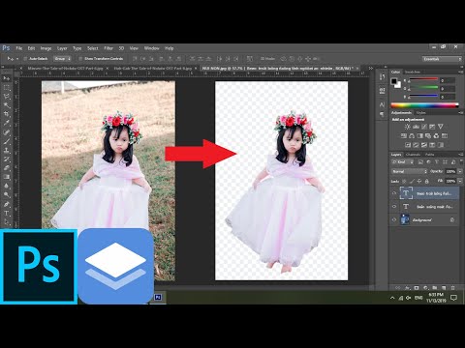Viewport: 465px width, 348px height.
Task: Toggle type layer filter in Layers panel
Action: tap(437, 162)
